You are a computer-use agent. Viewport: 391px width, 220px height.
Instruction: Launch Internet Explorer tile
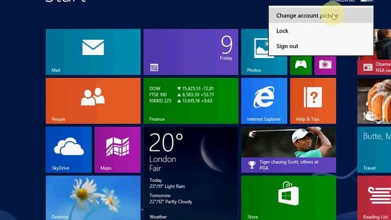[x=264, y=101]
